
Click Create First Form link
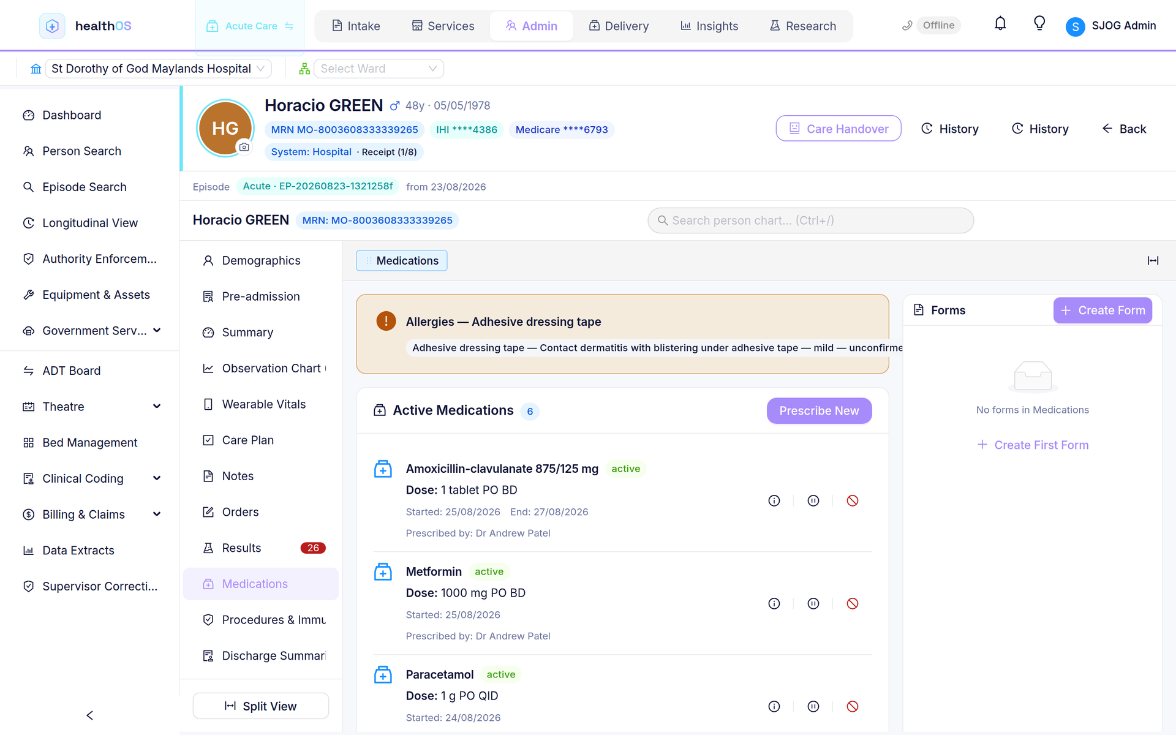[1033, 445]
